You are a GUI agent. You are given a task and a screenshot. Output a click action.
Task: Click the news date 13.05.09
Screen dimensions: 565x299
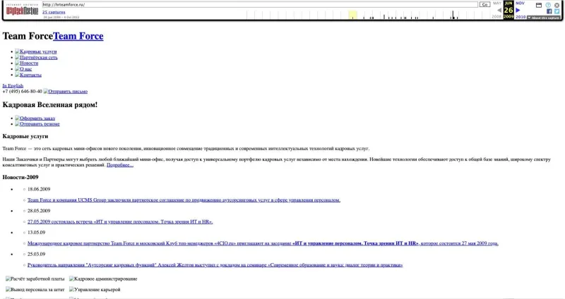tap(37, 233)
